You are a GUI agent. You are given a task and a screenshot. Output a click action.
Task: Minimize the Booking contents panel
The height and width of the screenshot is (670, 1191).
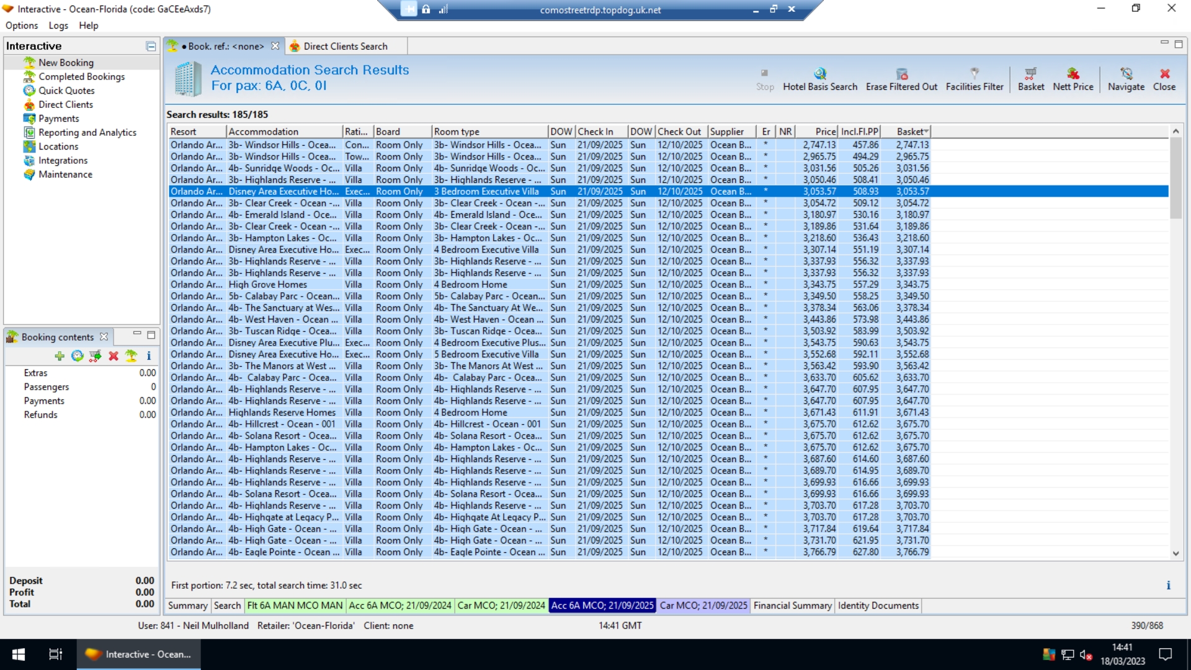137,334
